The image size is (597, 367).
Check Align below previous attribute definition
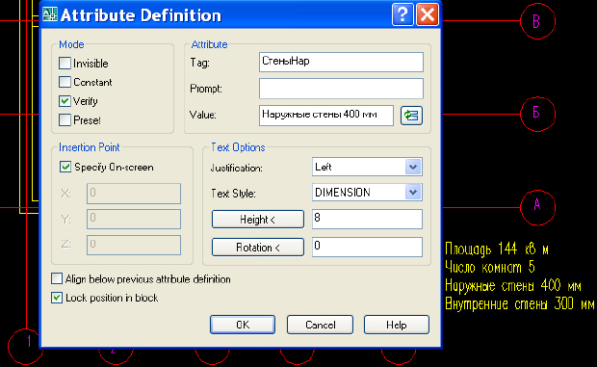pos(57,278)
